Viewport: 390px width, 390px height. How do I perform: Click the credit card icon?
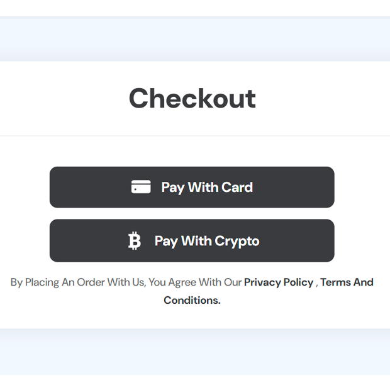pos(141,187)
